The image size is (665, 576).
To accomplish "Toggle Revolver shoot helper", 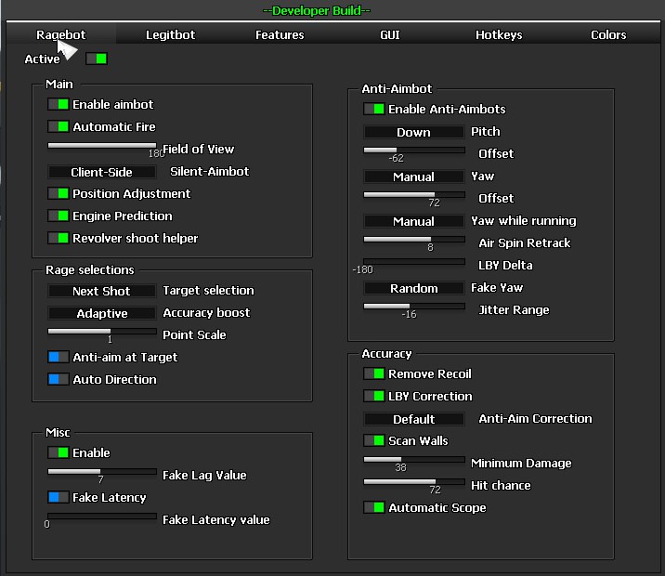I will (x=59, y=239).
